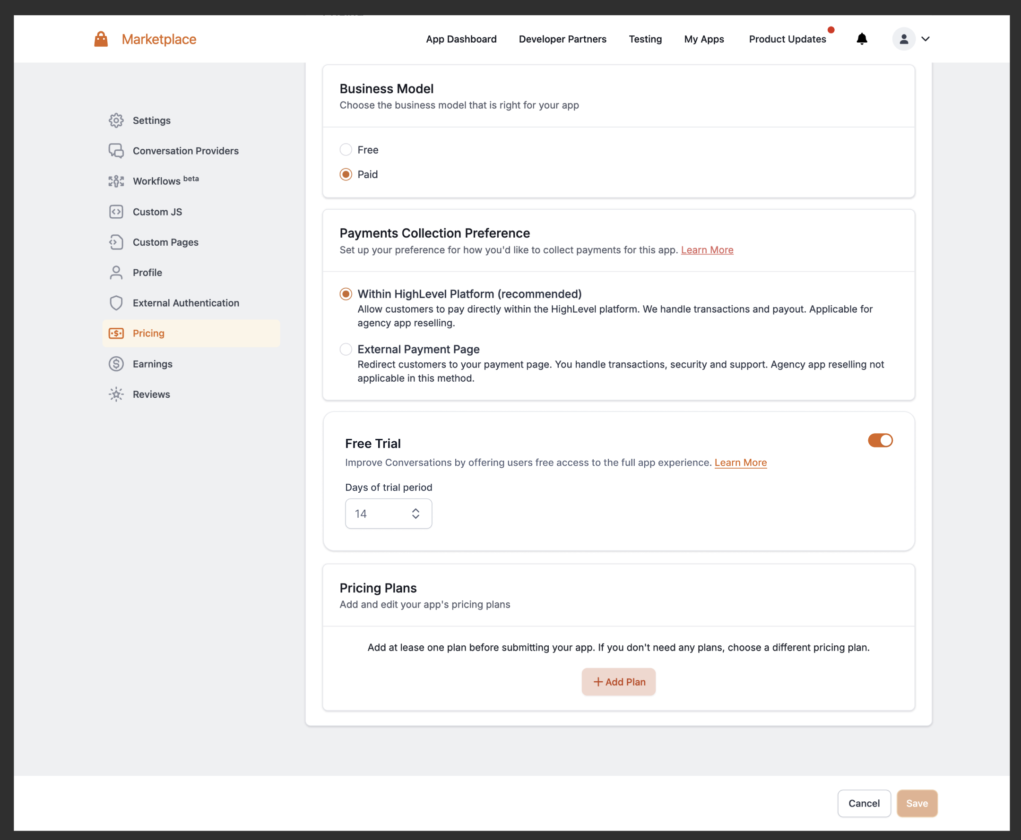Click the Settings gear icon in sidebar
Viewport: 1021px width, 840px height.
point(116,120)
